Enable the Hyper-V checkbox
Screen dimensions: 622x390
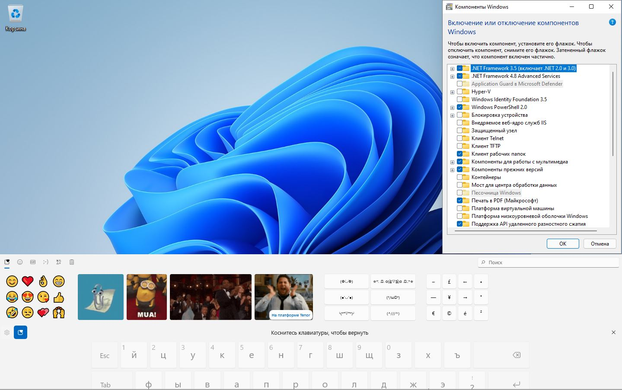(x=459, y=92)
